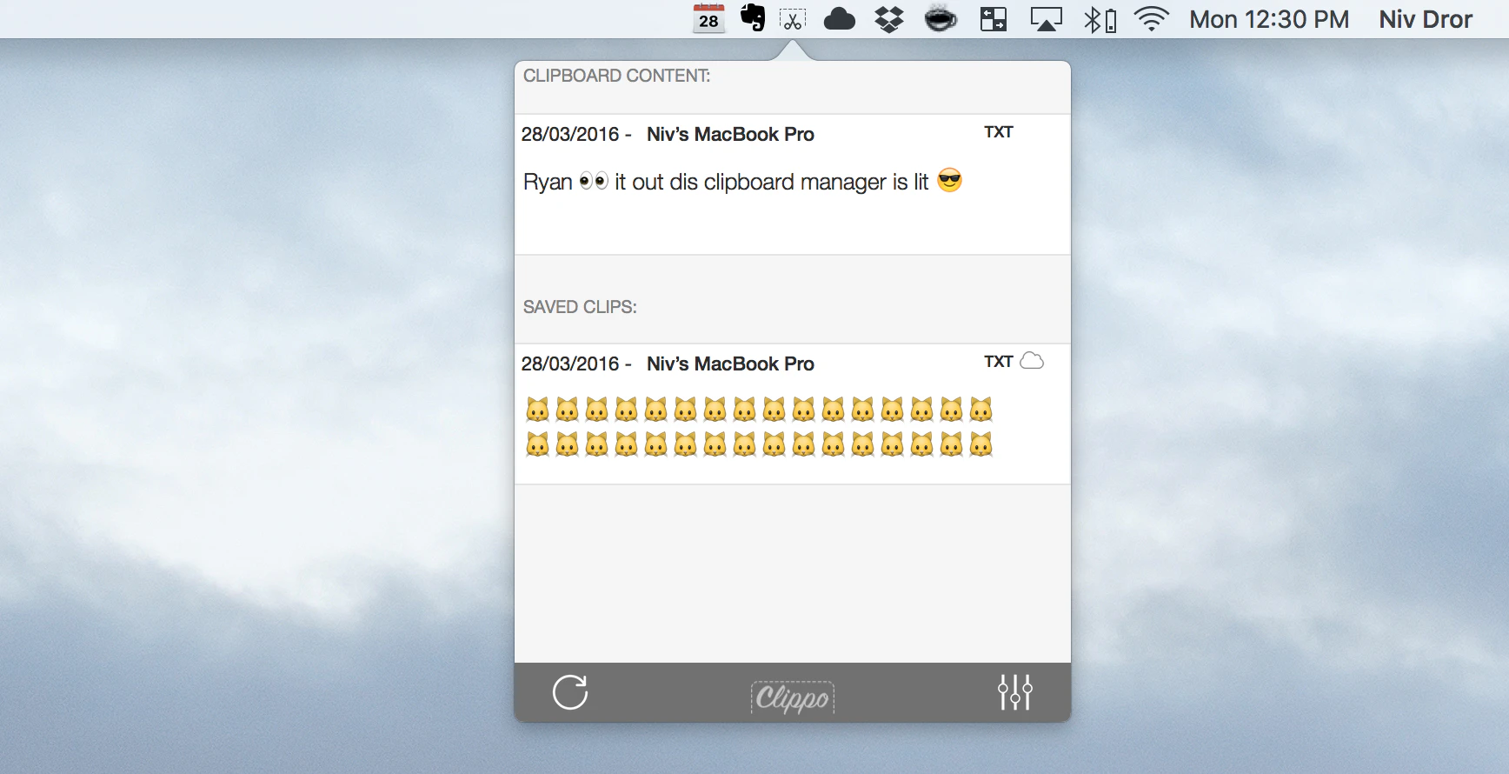Screen dimensions: 1509x774
Task: Open the dark cloud menu bar icon
Action: 839,18
